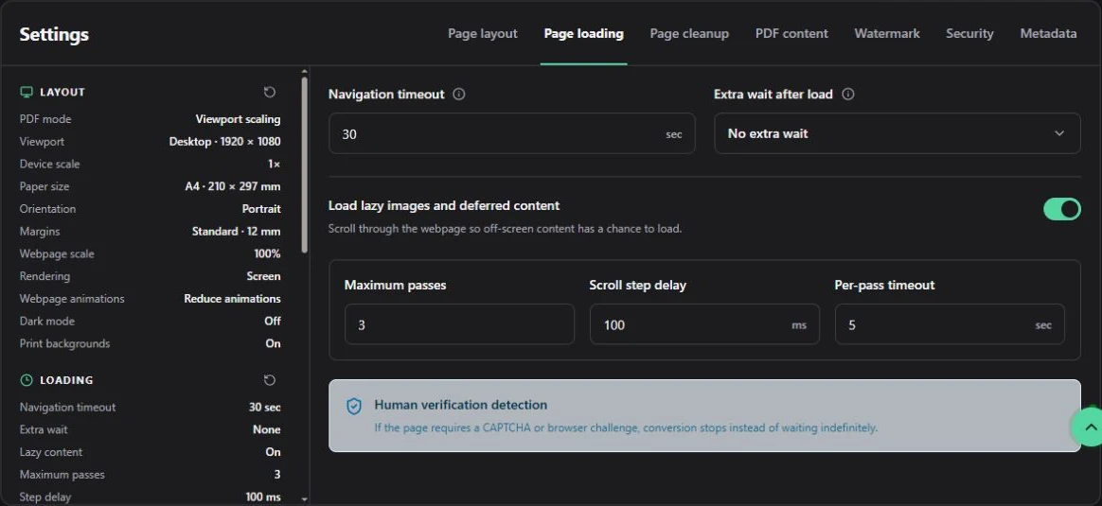Click the Settings heading

coord(54,34)
